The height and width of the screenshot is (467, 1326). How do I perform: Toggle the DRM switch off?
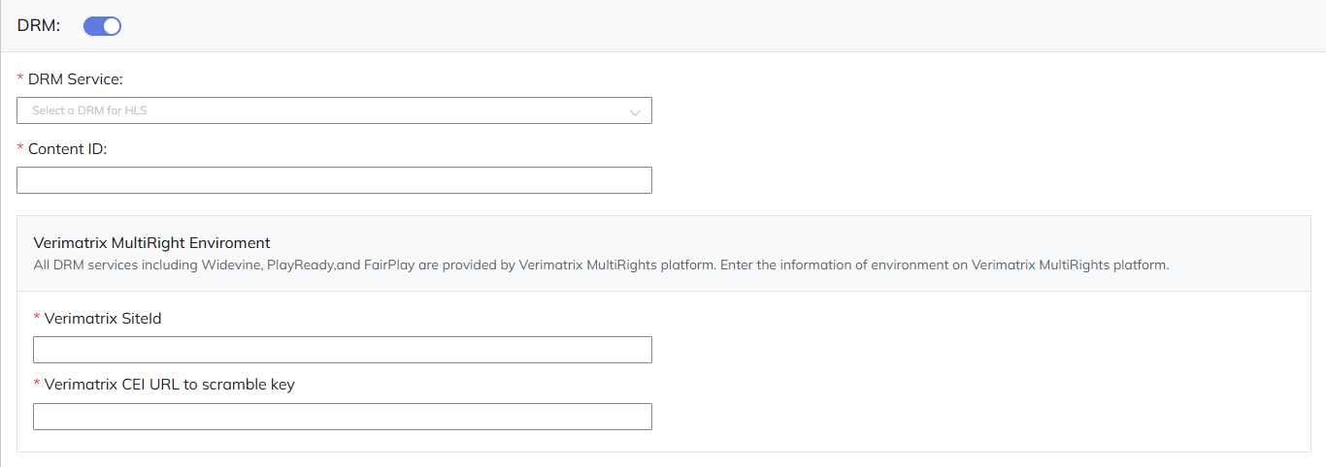click(102, 26)
